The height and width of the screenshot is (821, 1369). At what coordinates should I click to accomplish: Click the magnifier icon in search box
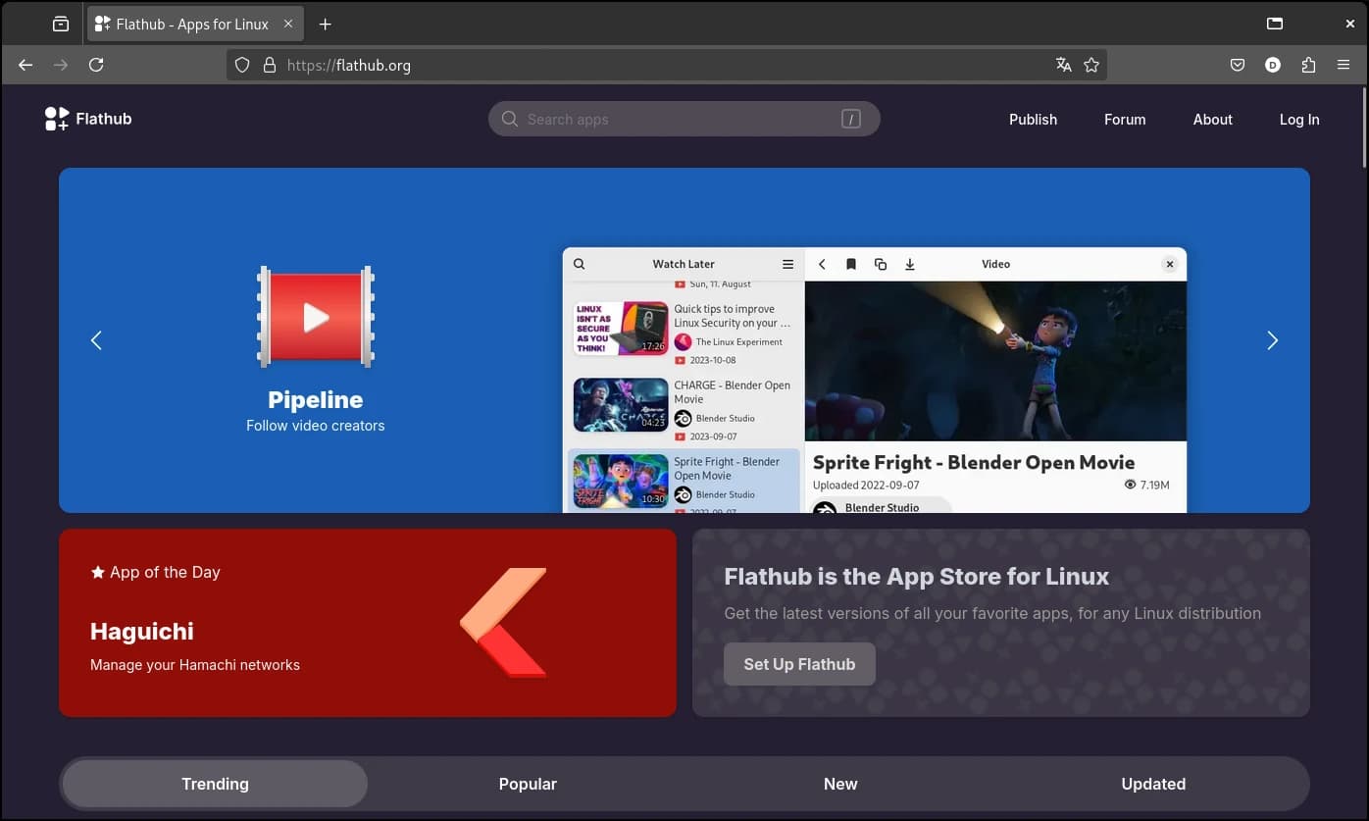pyautogui.click(x=510, y=119)
